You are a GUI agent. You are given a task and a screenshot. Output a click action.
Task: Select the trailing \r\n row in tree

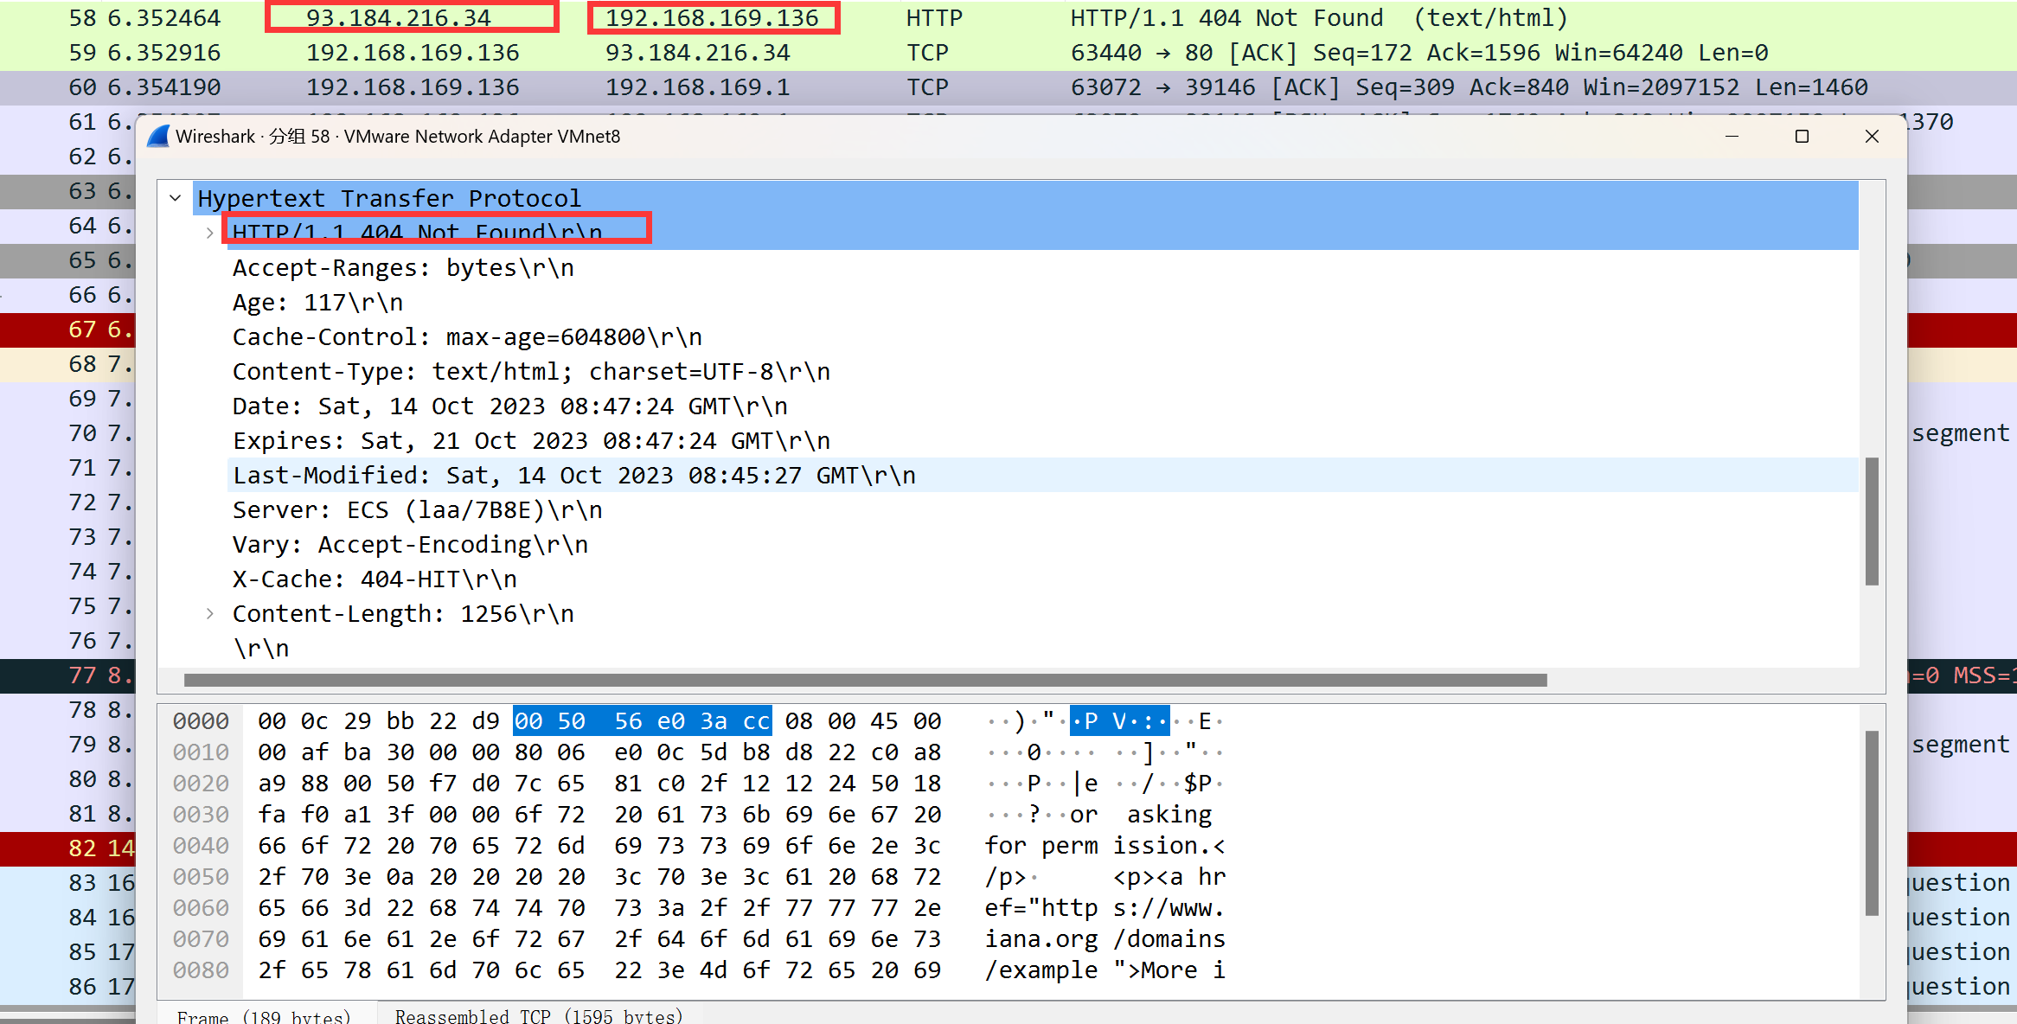point(1042,648)
